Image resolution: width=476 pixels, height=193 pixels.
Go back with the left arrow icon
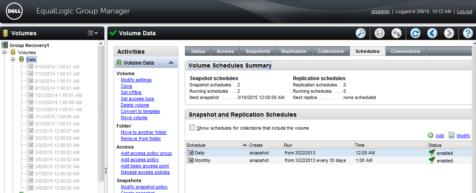[x=432, y=33]
